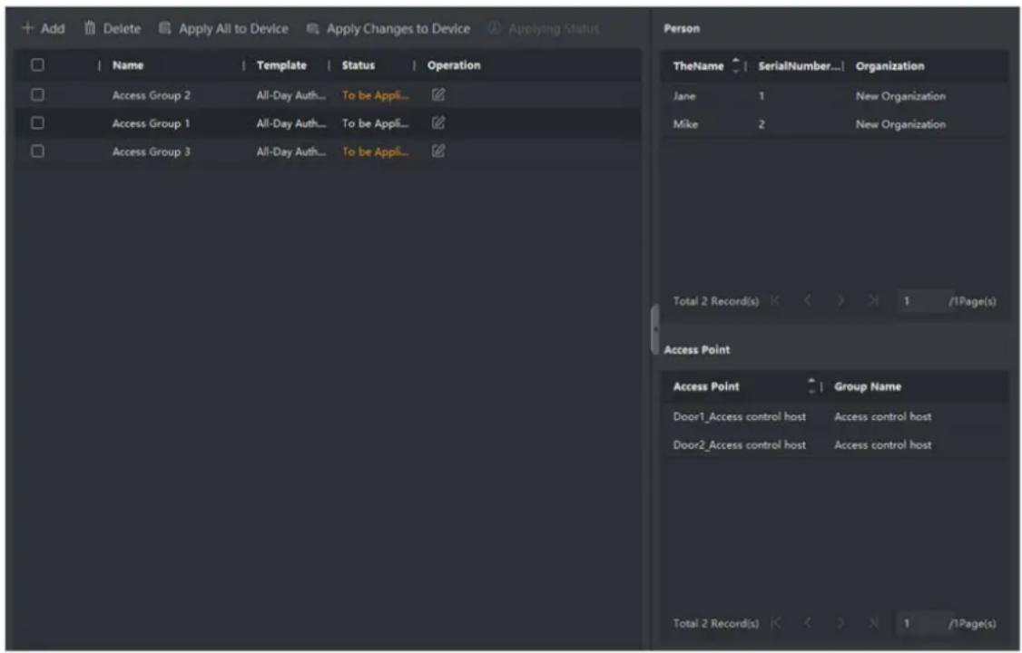Image resolution: width=1022 pixels, height=653 pixels.
Task: Go to previous page in Person pagination
Action: (808, 301)
